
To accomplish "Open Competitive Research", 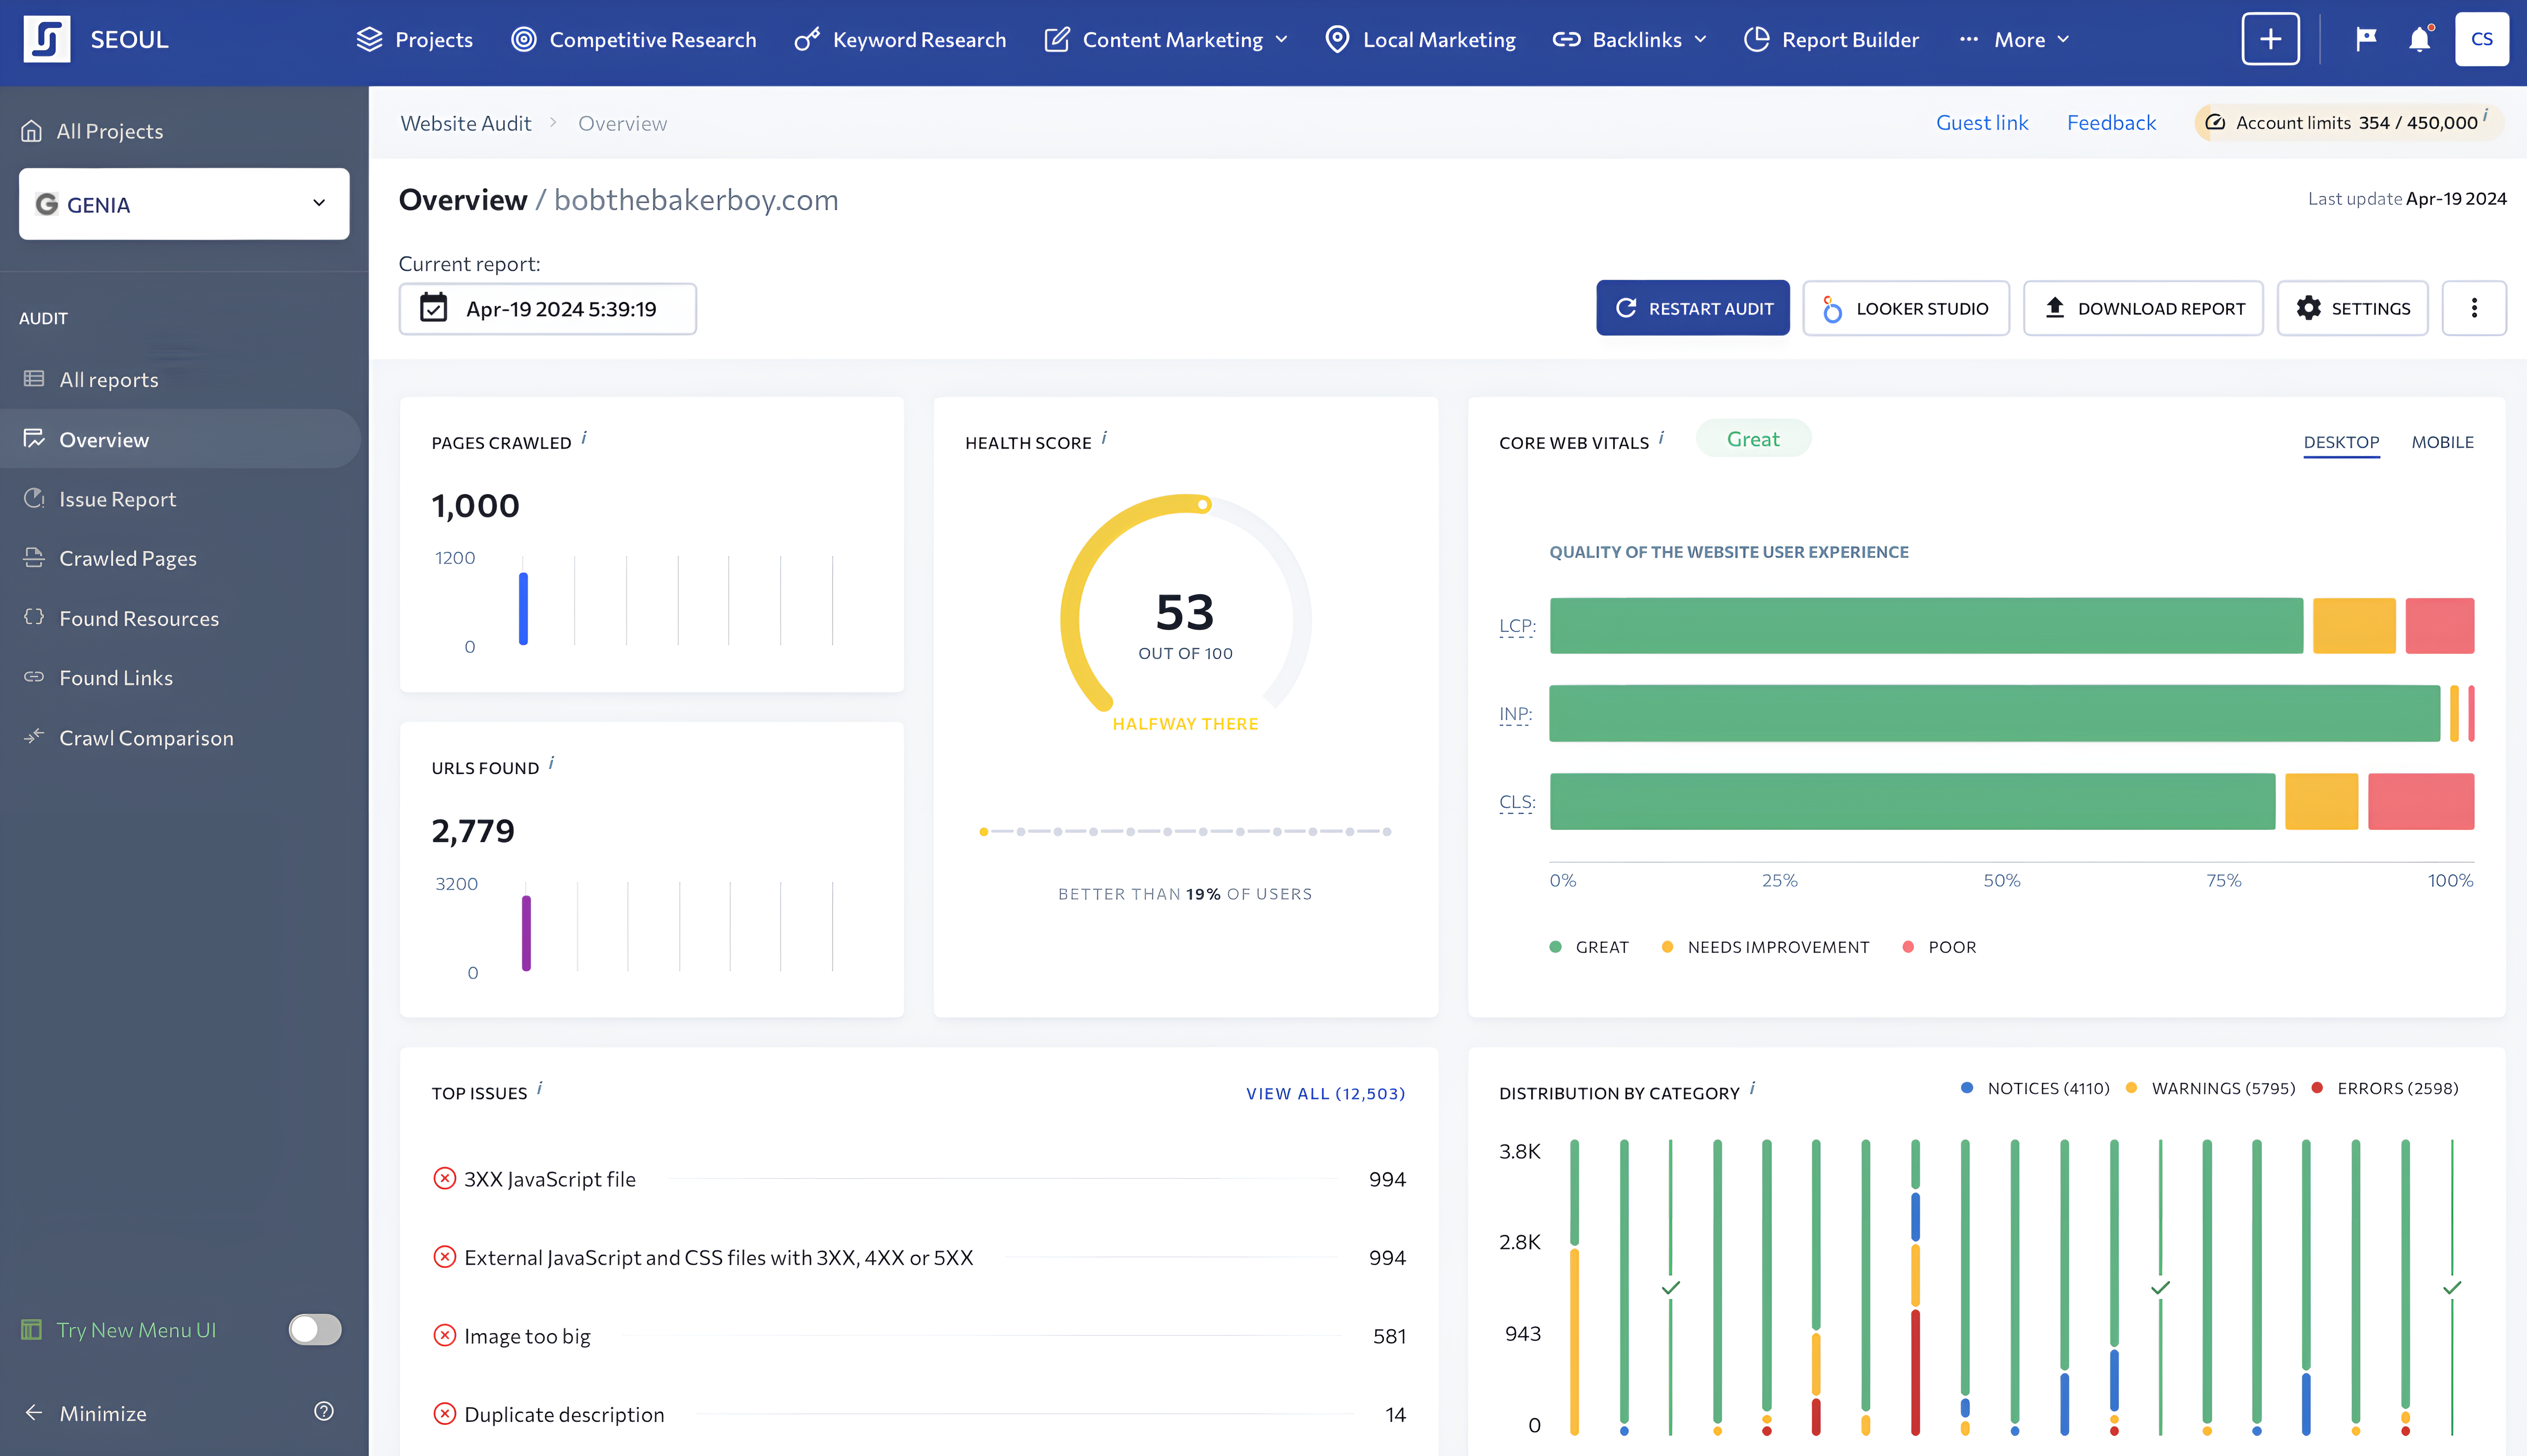I will coord(634,39).
